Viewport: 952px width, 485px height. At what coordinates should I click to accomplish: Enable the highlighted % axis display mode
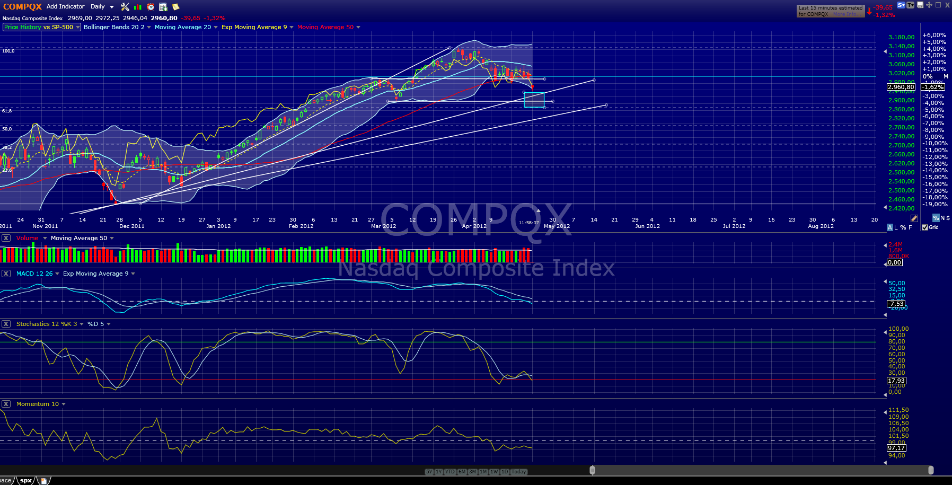coord(936,218)
